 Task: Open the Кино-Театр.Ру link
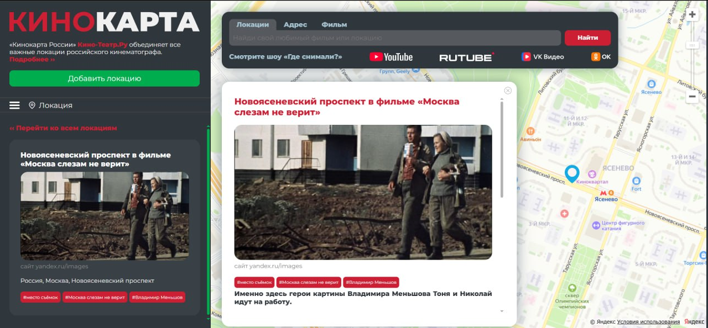point(102,45)
